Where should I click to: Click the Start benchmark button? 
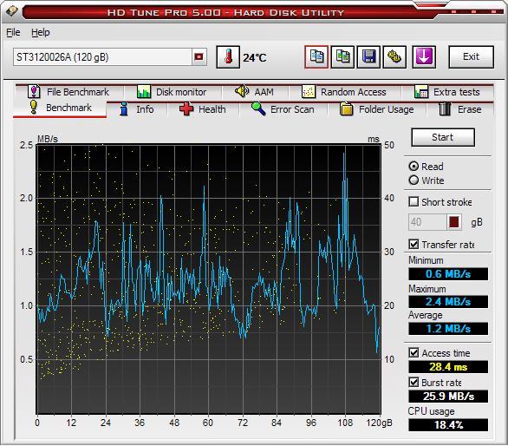coord(443,137)
